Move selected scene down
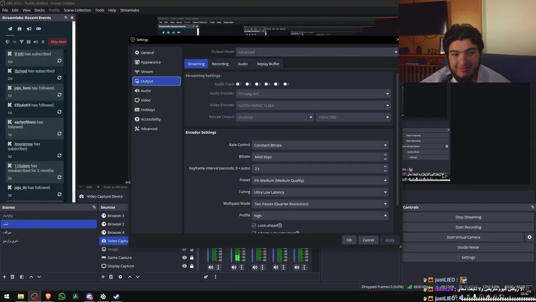 [x=39, y=277]
